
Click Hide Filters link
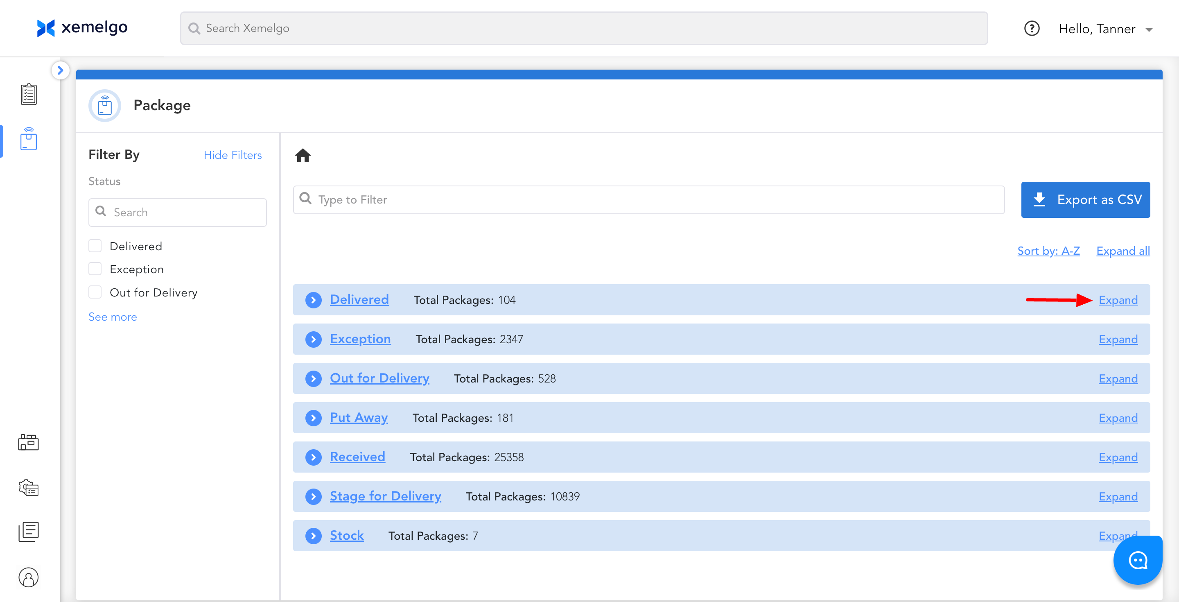click(x=233, y=155)
